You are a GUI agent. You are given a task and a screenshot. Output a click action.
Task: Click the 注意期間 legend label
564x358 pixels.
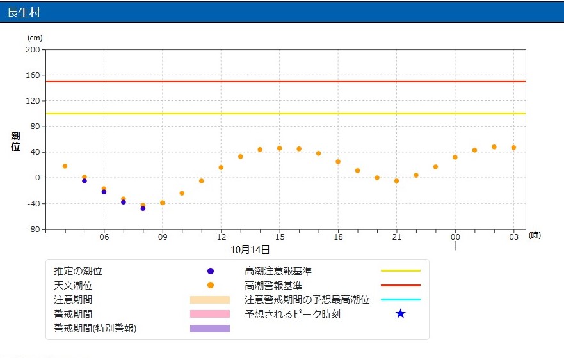73,300
